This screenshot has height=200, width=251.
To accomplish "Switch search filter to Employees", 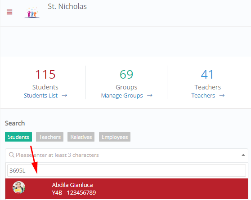I will click(115, 137).
